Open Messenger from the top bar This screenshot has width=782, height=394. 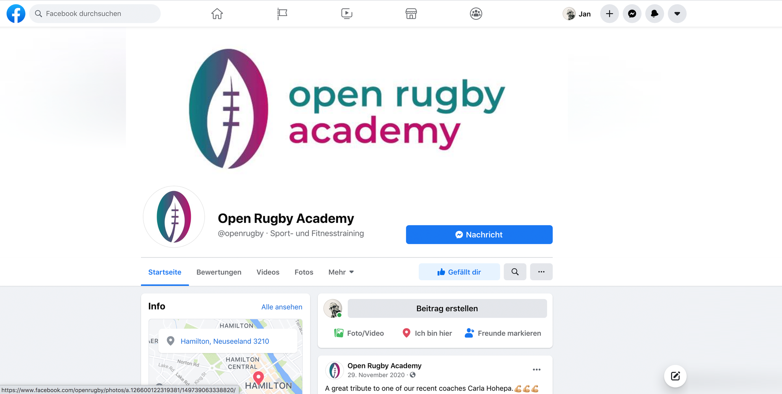point(632,14)
